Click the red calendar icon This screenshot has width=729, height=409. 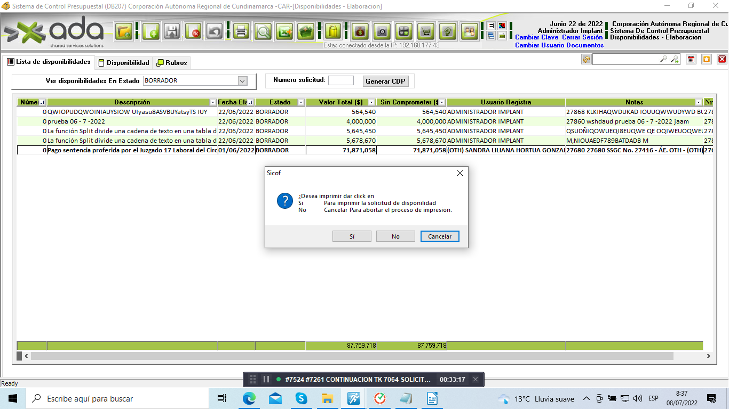coord(691,60)
